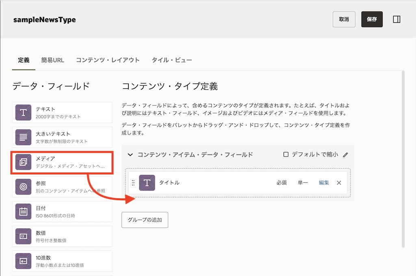Image resolution: width=416 pixels, height=276 pixels.
Task: Grab the drag handle of タイトル field
Action: (133, 183)
